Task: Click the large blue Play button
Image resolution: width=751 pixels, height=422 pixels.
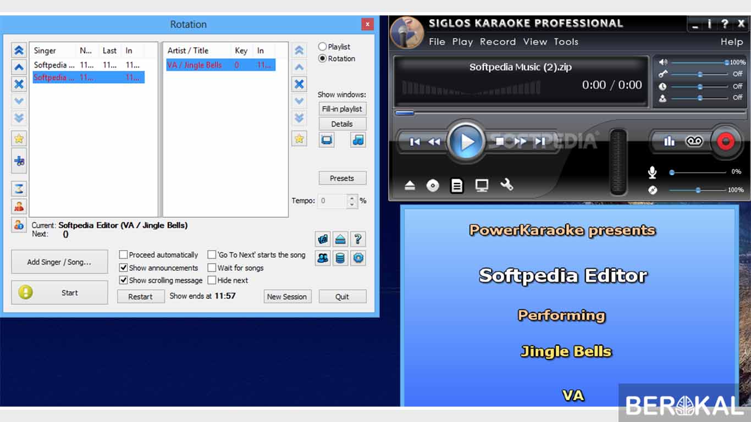Action: [466, 141]
